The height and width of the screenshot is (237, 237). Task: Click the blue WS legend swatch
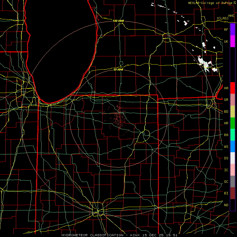click(233, 146)
